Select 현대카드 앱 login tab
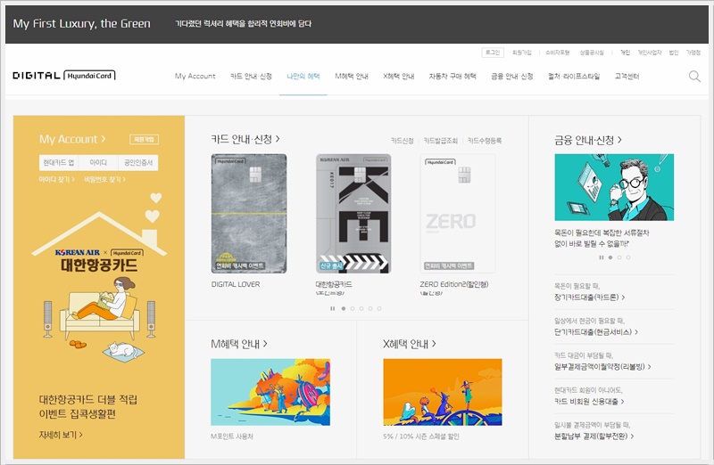This screenshot has height=465, width=714. point(59,162)
